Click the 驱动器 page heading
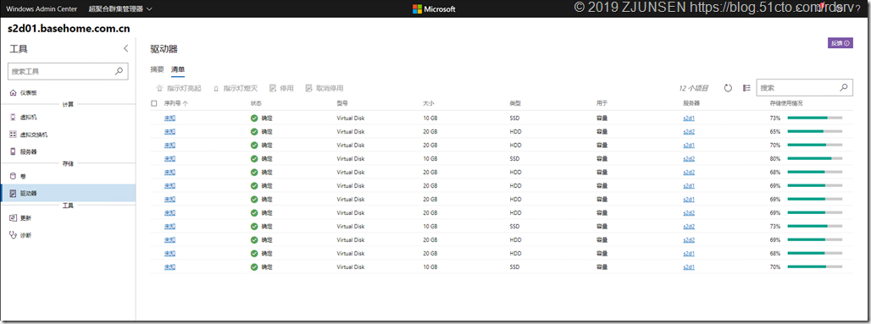This screenshot has height=324, width=871. click(164, 49)
